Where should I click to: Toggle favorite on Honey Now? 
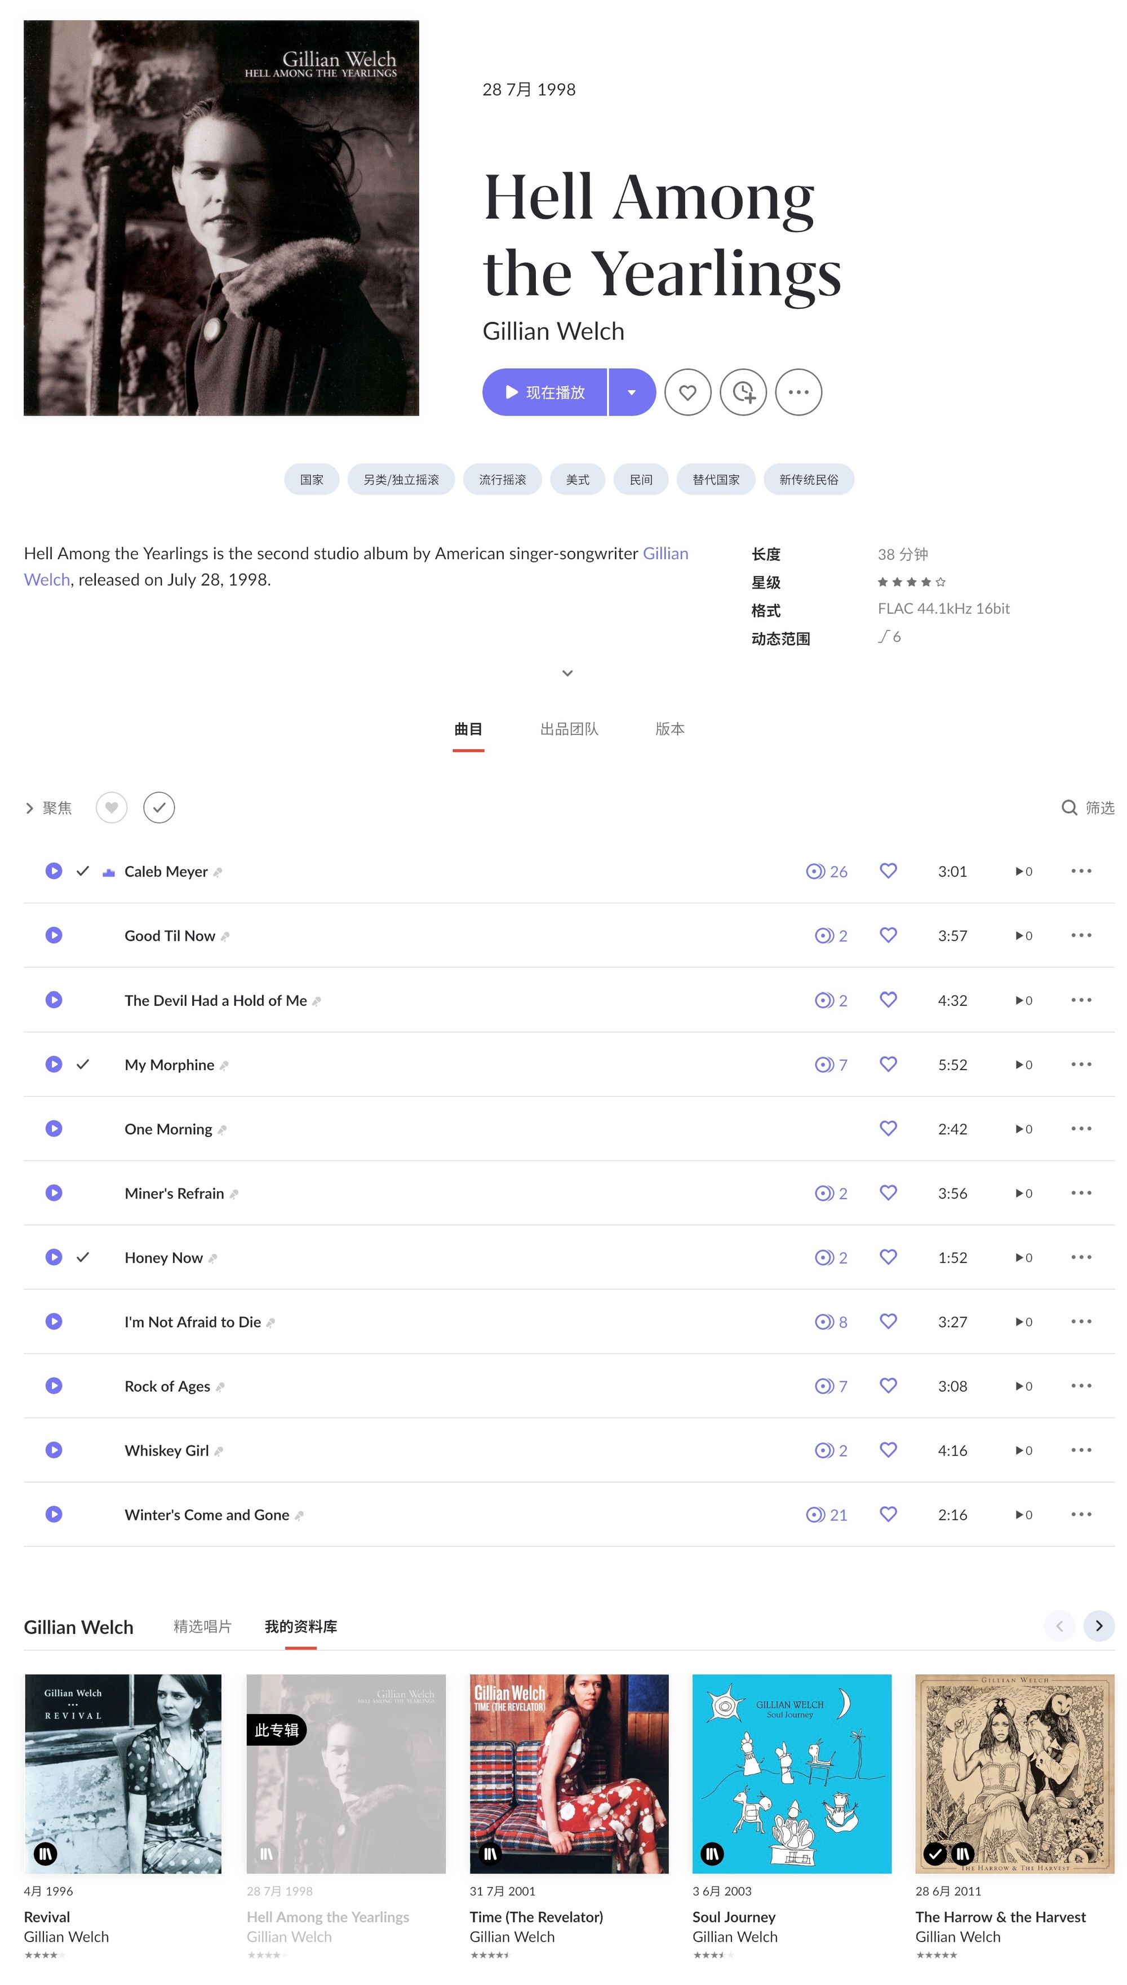[888, 1257]
